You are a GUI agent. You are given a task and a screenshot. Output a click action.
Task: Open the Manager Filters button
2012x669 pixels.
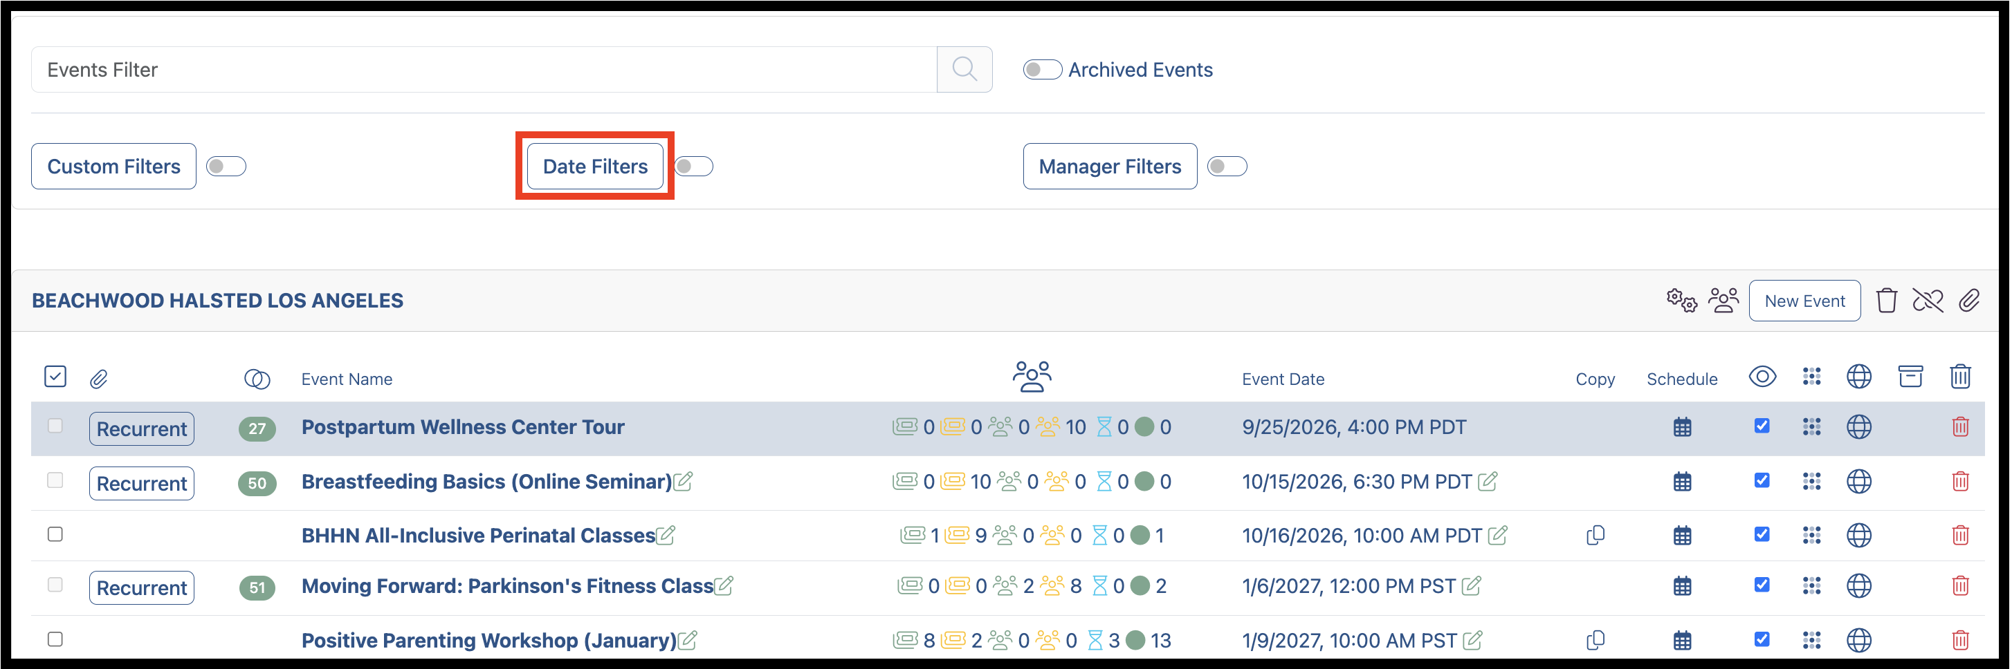1109,167
